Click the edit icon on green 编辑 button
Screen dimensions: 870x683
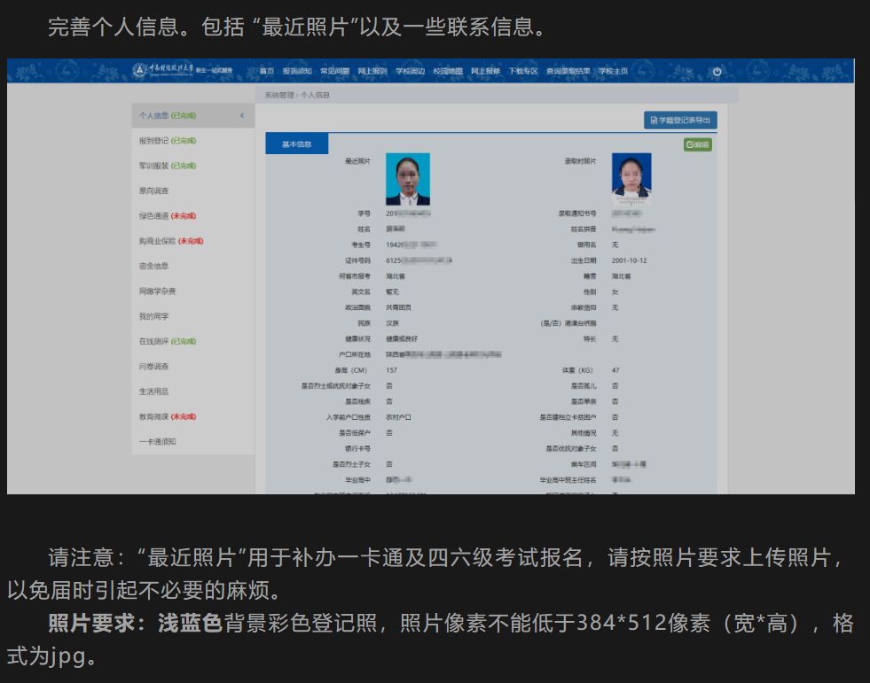coord(690,144)
